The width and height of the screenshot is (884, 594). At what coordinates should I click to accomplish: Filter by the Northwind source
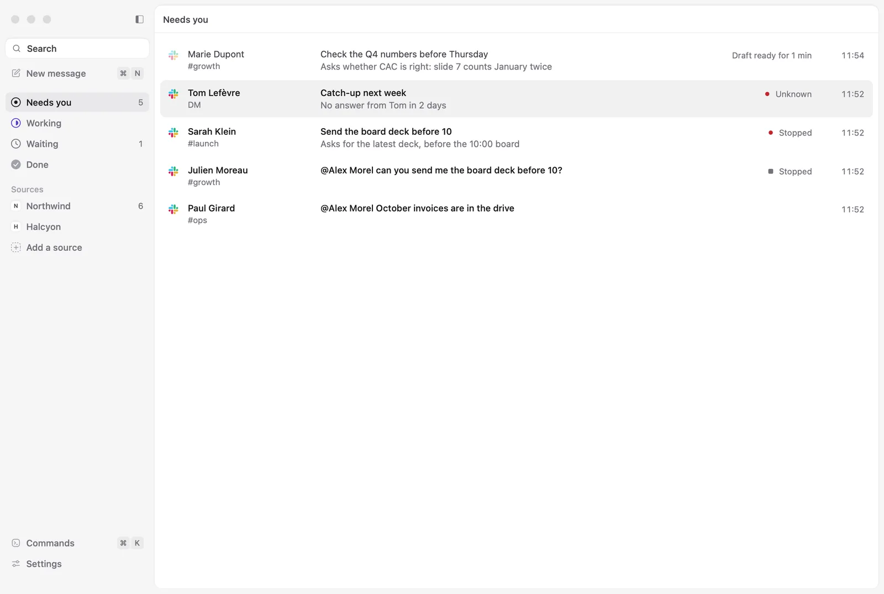point(77,206)
